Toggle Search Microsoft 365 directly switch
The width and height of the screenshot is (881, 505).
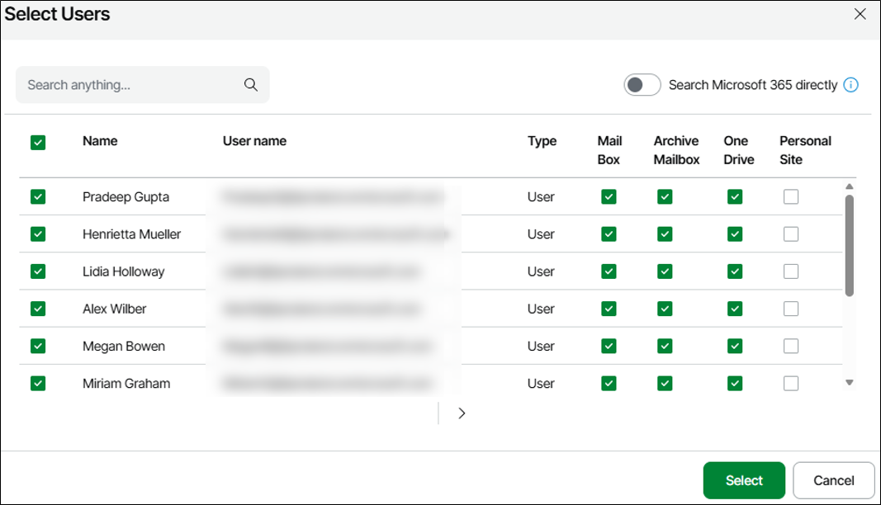coord(642,85)
